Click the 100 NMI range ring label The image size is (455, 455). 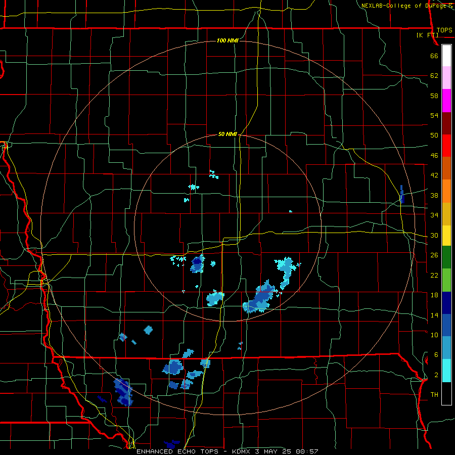point(227,40)
